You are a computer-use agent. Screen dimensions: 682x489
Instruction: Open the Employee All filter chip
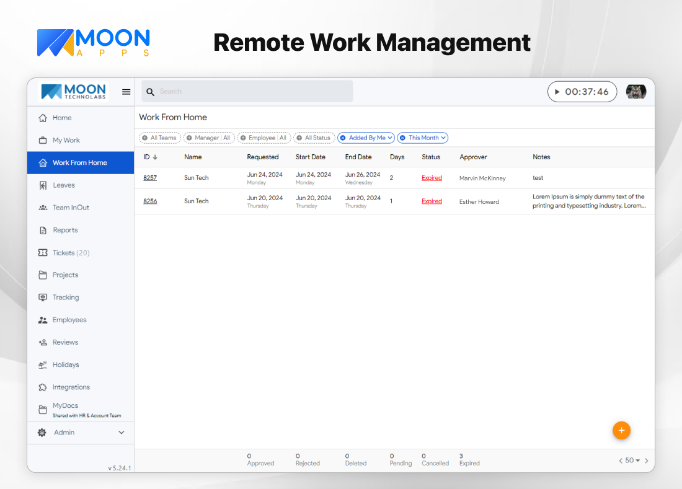[x=264, y=138]
